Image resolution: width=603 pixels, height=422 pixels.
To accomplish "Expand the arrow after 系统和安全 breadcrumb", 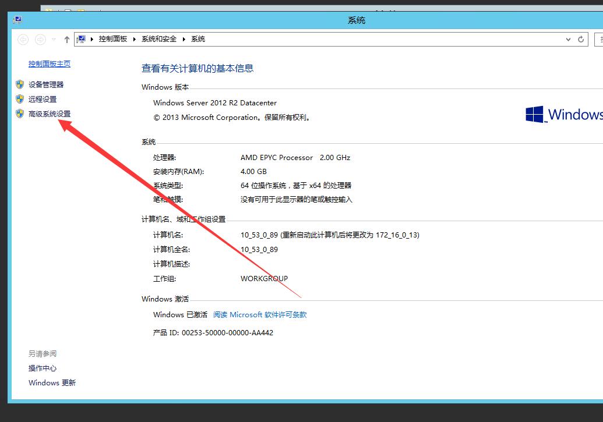I will coord(184,39).
